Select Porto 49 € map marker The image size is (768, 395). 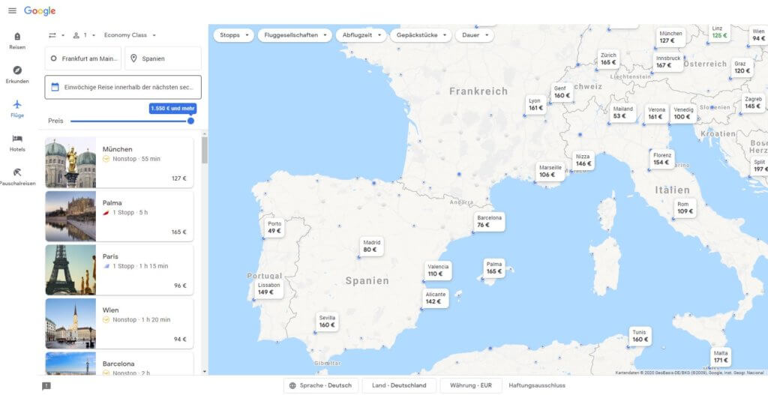274,228
